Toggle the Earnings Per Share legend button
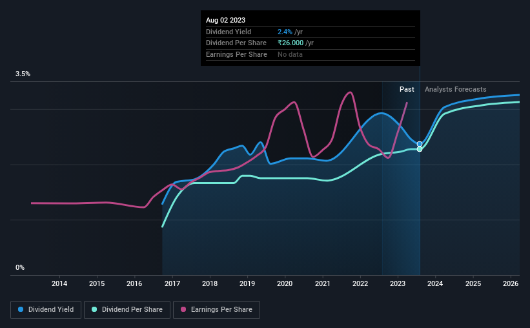 216,310
